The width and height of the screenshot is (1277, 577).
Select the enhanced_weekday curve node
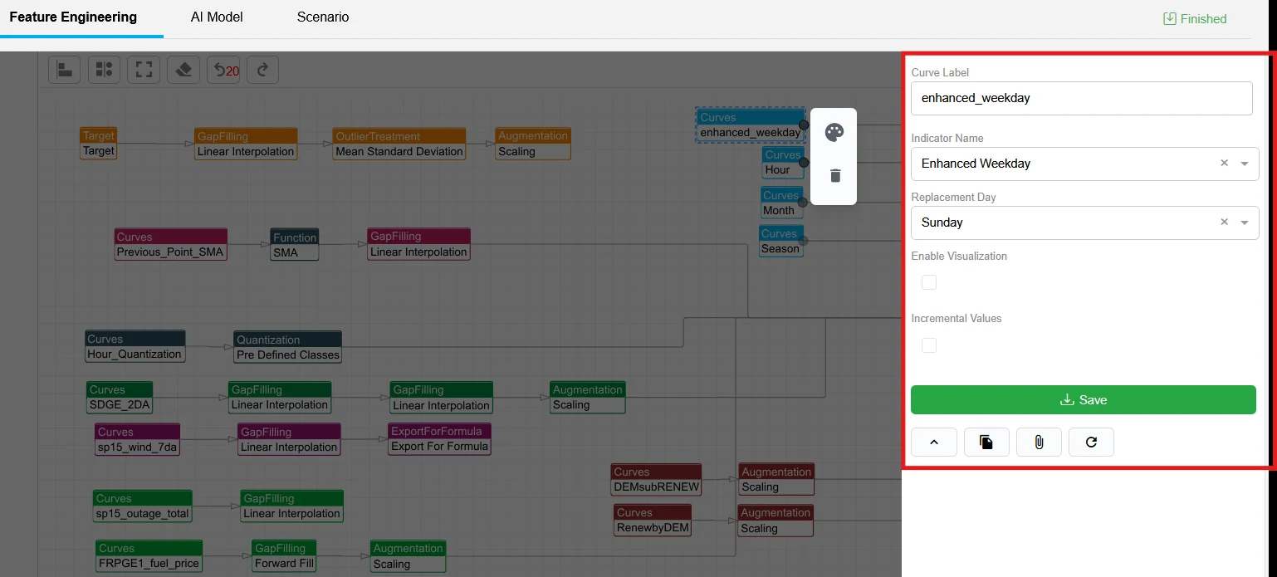[751, 125]
